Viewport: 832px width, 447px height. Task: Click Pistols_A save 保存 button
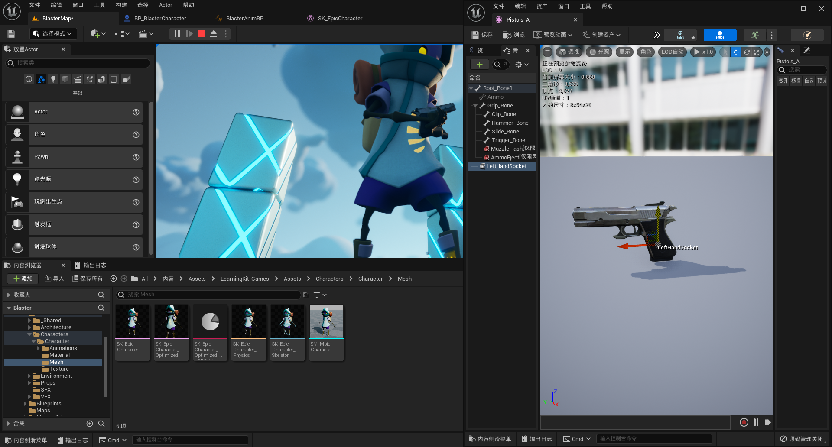click(482, 35)
